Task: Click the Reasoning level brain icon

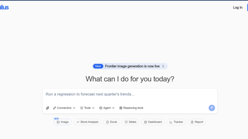Action: pos(121,108)
